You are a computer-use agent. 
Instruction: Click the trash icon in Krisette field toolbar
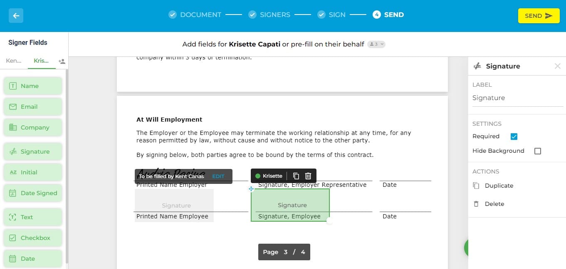pos(308,176)
